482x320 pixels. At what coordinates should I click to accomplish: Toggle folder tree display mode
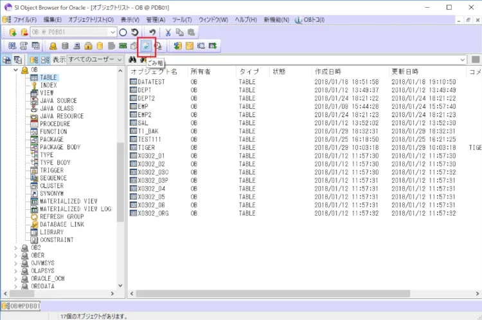34,60
